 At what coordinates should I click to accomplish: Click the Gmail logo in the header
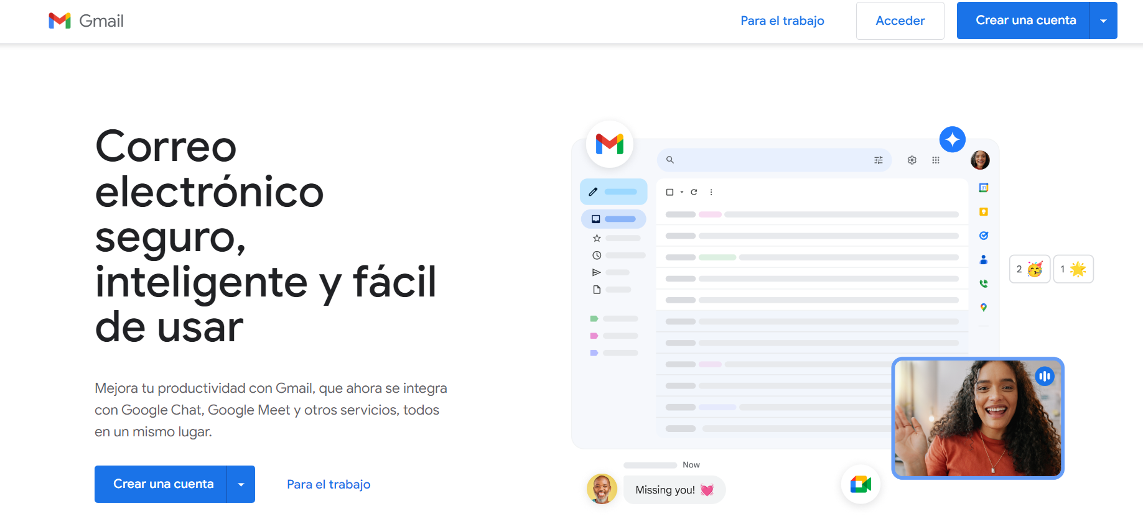coord(86,21)
